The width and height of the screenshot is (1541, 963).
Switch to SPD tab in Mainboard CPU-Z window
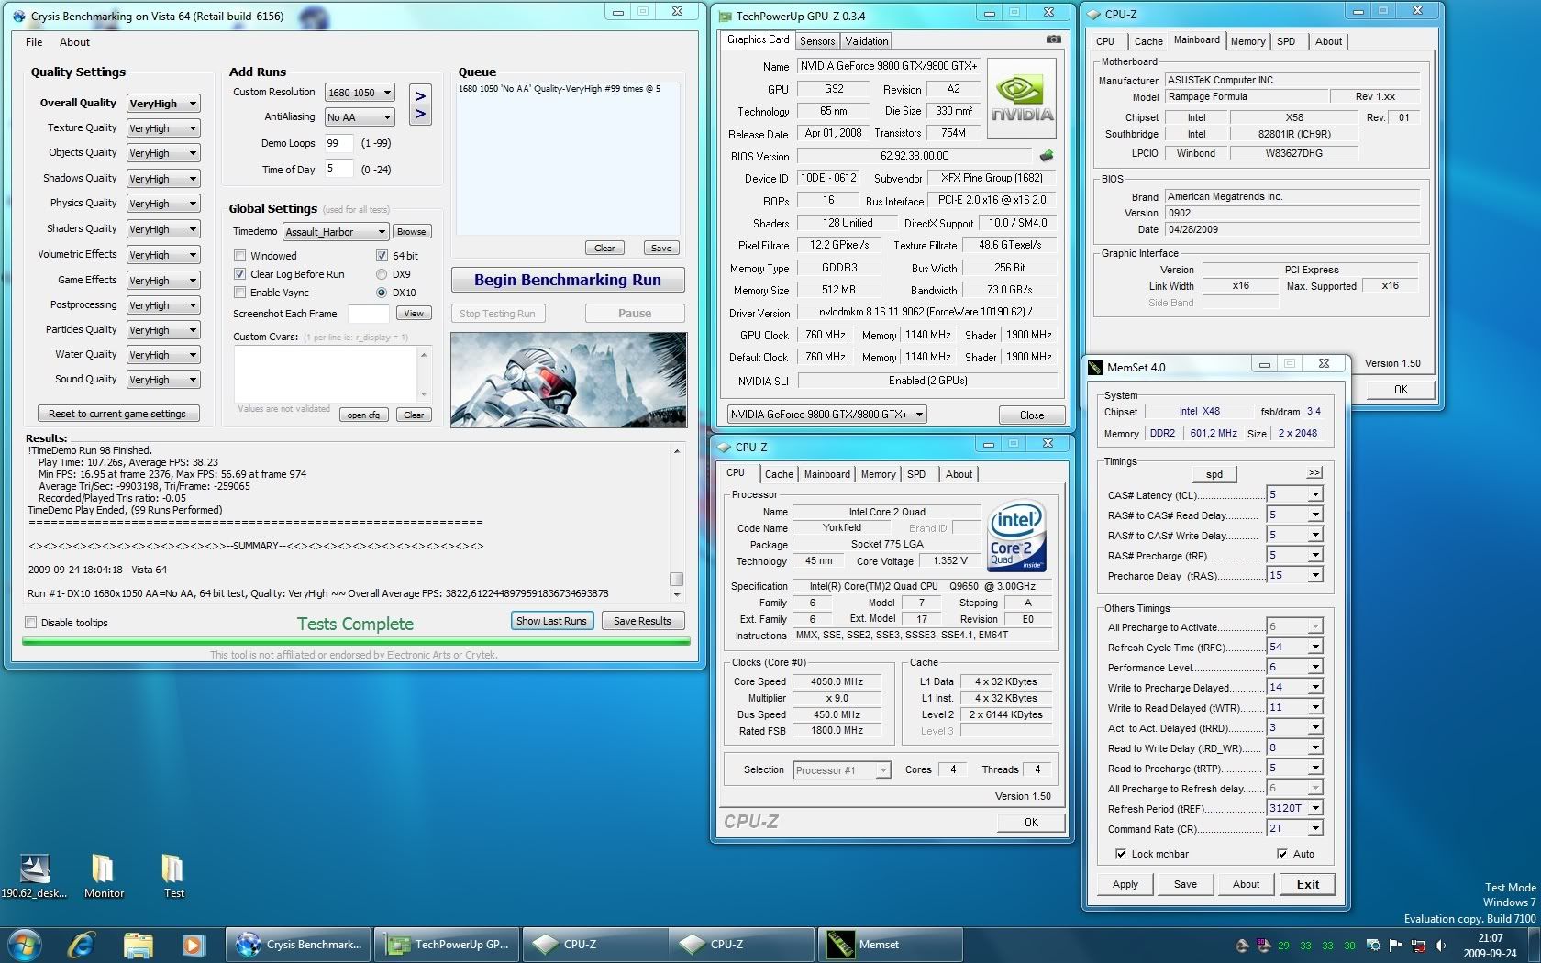pyautogui.click(x=1286, y=41)
